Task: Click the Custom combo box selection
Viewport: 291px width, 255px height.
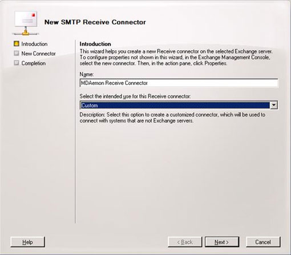Action: pos(175,105)
